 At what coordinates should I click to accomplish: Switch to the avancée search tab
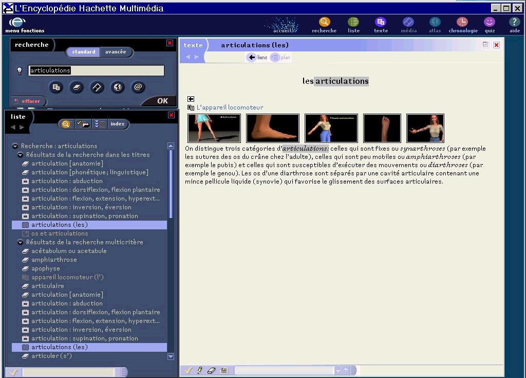point(116,52)
